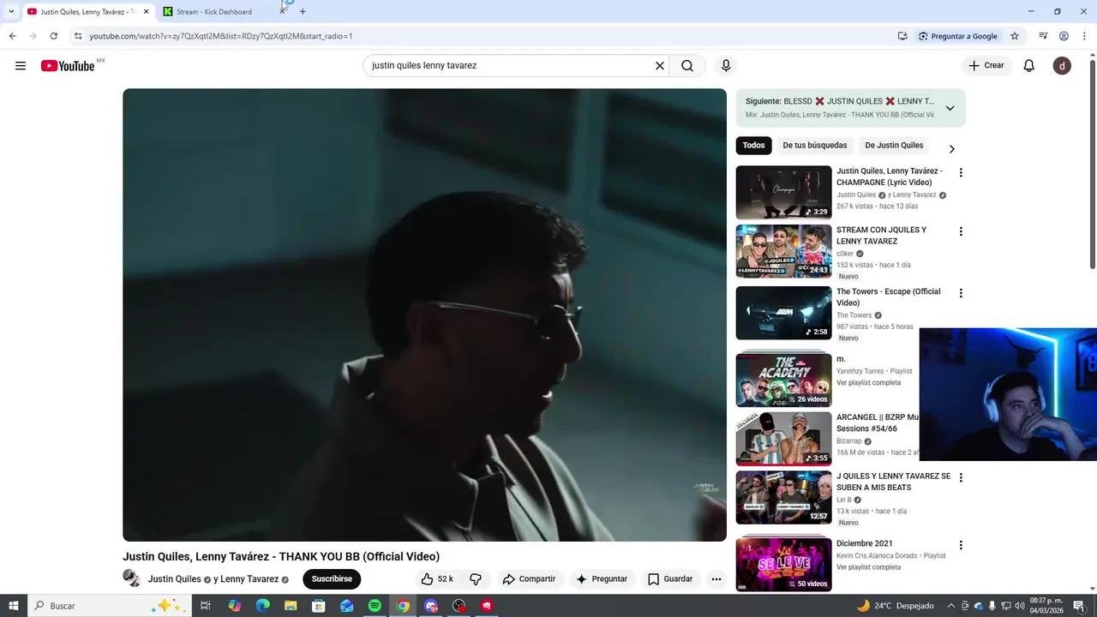This screenshot has width=1097, height=617.
Task: Select the De tus búsquedas chip
Action: tap(814, 146)
